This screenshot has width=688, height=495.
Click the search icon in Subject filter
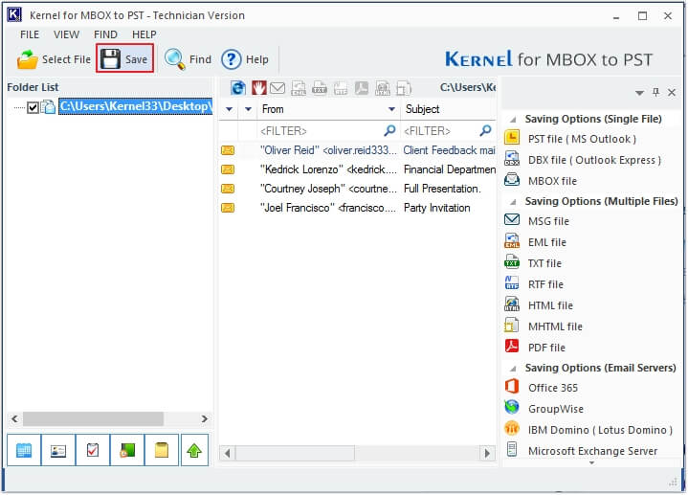(x=485, y=130)
